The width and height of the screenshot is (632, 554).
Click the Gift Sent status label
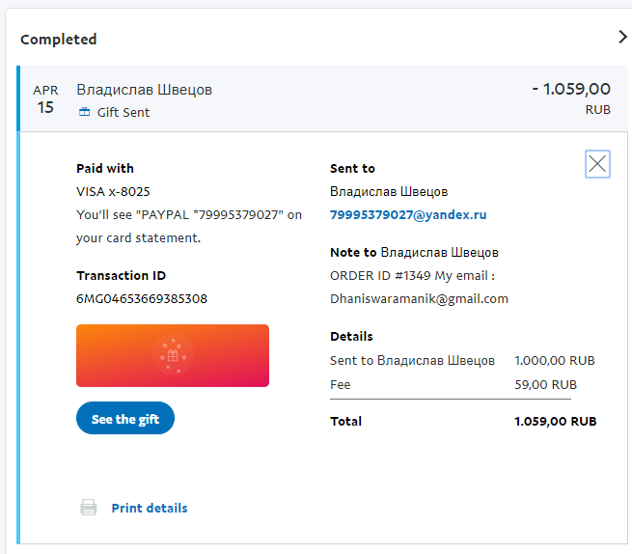coord(124,112)
